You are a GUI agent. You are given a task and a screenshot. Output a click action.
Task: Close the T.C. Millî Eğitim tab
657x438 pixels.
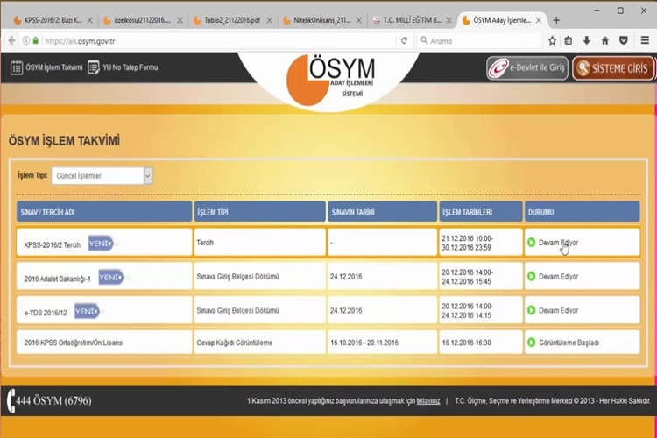pos(449,20)
